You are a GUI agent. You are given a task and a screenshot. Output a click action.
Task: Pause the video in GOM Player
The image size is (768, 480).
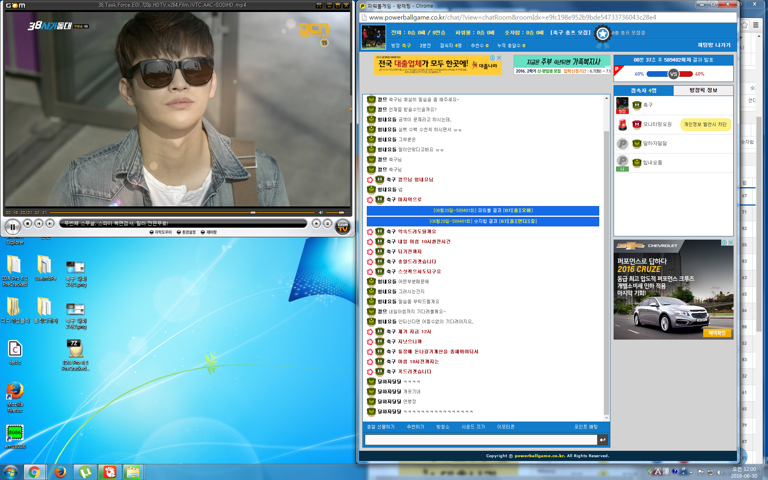tap(12, 227)
